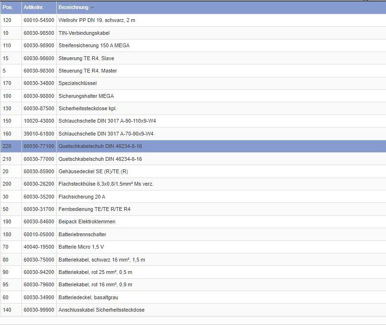Sort table by Pos. column header
This screenshot has height=325, width=386.
pyautogui.click(x=8, y=8)
